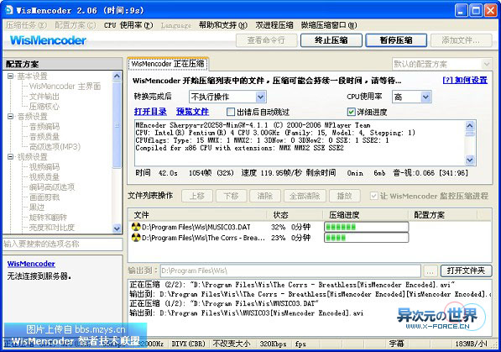Open the 微缩压缩窗口 menu
Image resolution: width=501 pixels, height=352 pixels.
click(x=329, y=25)
